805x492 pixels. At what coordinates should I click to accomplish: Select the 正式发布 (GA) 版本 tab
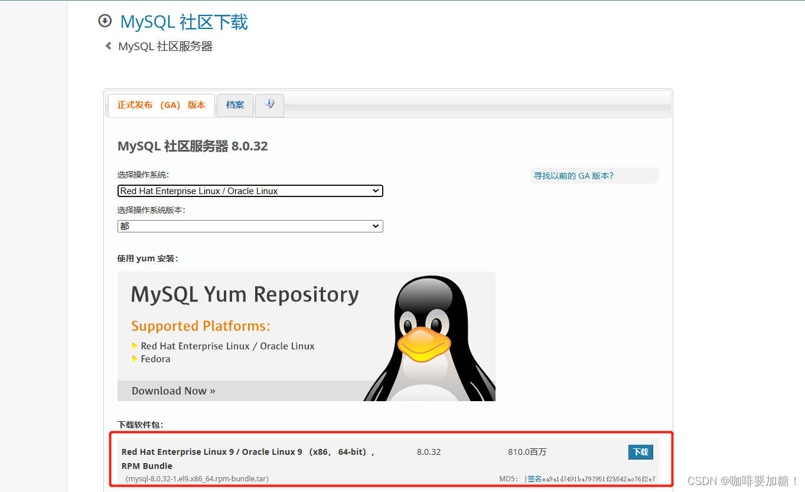click(161, 105)
